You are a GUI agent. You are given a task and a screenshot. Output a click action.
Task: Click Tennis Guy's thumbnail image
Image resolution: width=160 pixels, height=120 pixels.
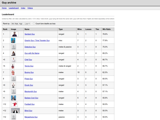coord(13,66)
